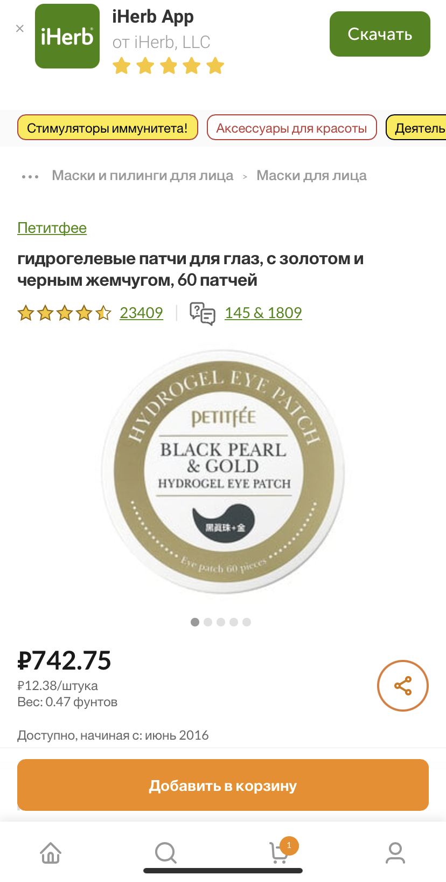The width and height of the screenshot is (446, 882).
Task: Tap the iHerb app logo
Action: (67, 36)
